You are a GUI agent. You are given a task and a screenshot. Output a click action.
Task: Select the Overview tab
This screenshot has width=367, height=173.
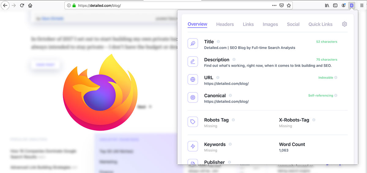[198, 24]
